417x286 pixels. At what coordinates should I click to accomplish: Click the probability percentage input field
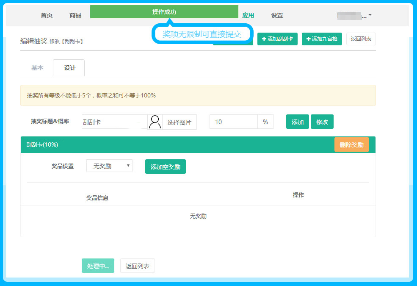click(x=233, y=122)
